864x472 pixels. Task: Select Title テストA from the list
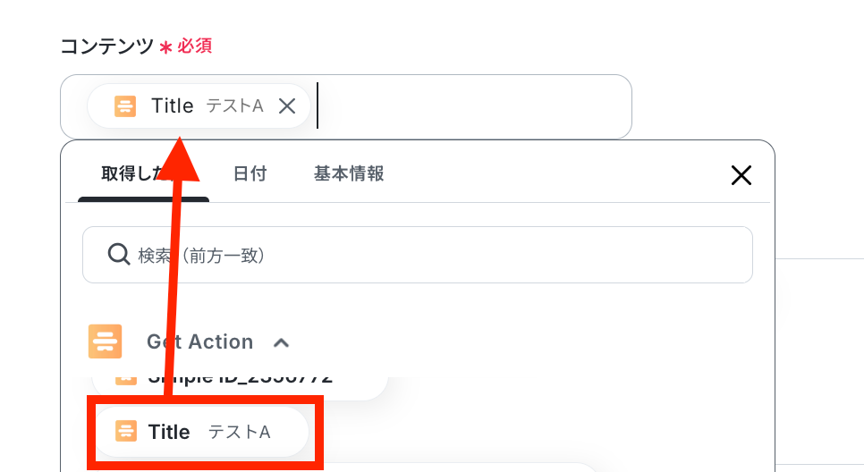[202, 432]
